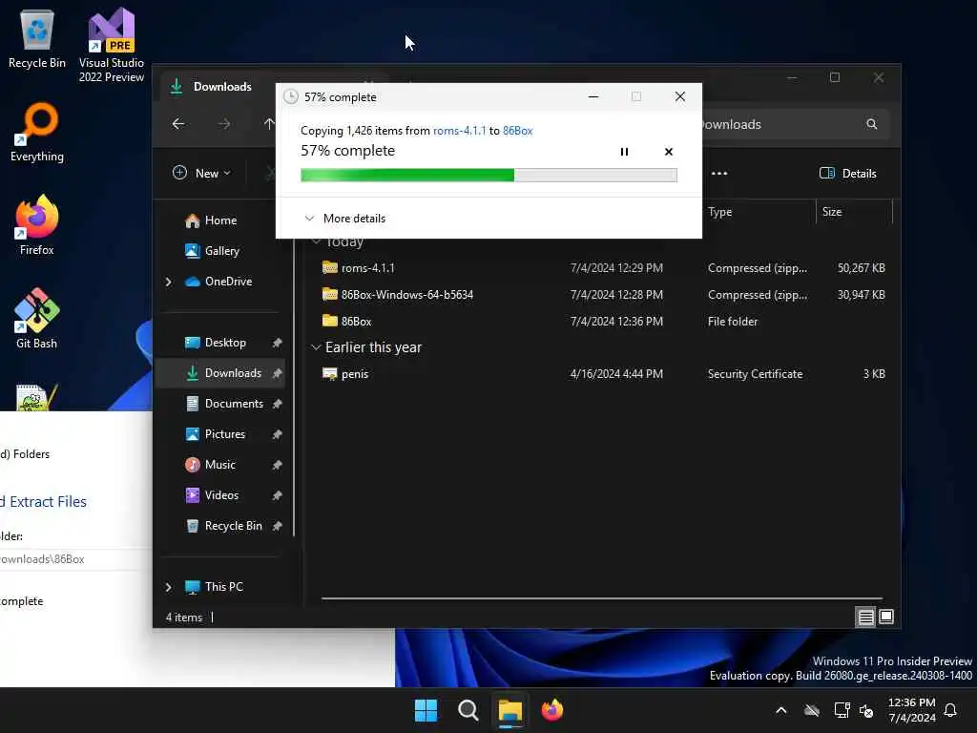Open the New item dropdown
This screenshot has width=977, height=733.
tap(202, 174)
